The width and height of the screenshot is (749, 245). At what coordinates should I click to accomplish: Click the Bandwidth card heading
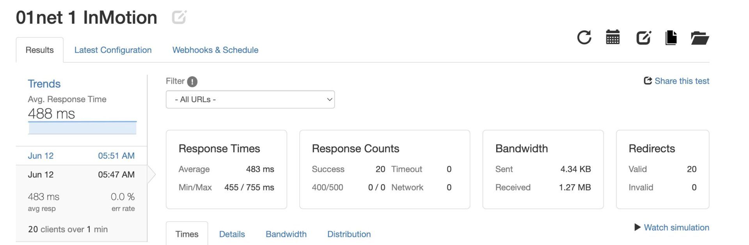(x=522, y=148)
